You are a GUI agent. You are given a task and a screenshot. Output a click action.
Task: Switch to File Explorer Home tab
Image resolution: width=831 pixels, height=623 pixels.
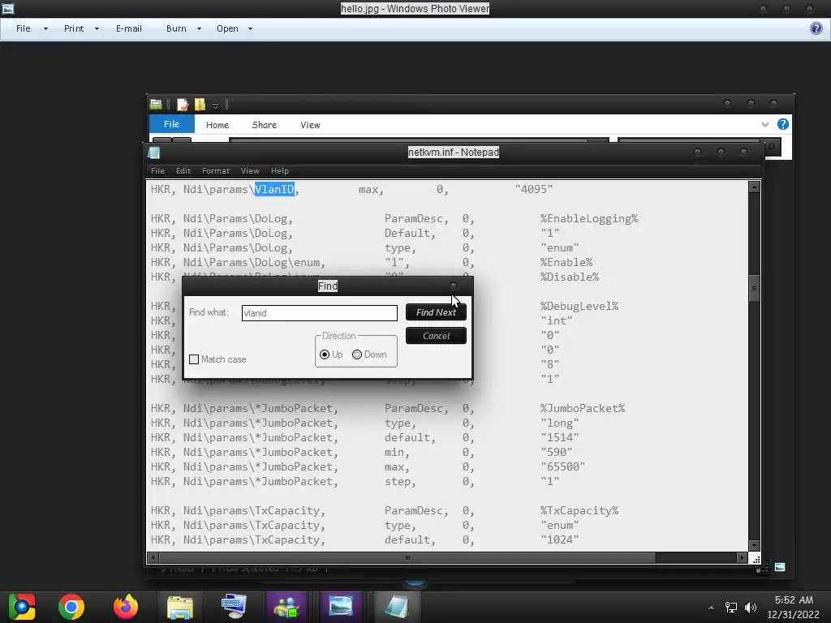click(217, 125)
